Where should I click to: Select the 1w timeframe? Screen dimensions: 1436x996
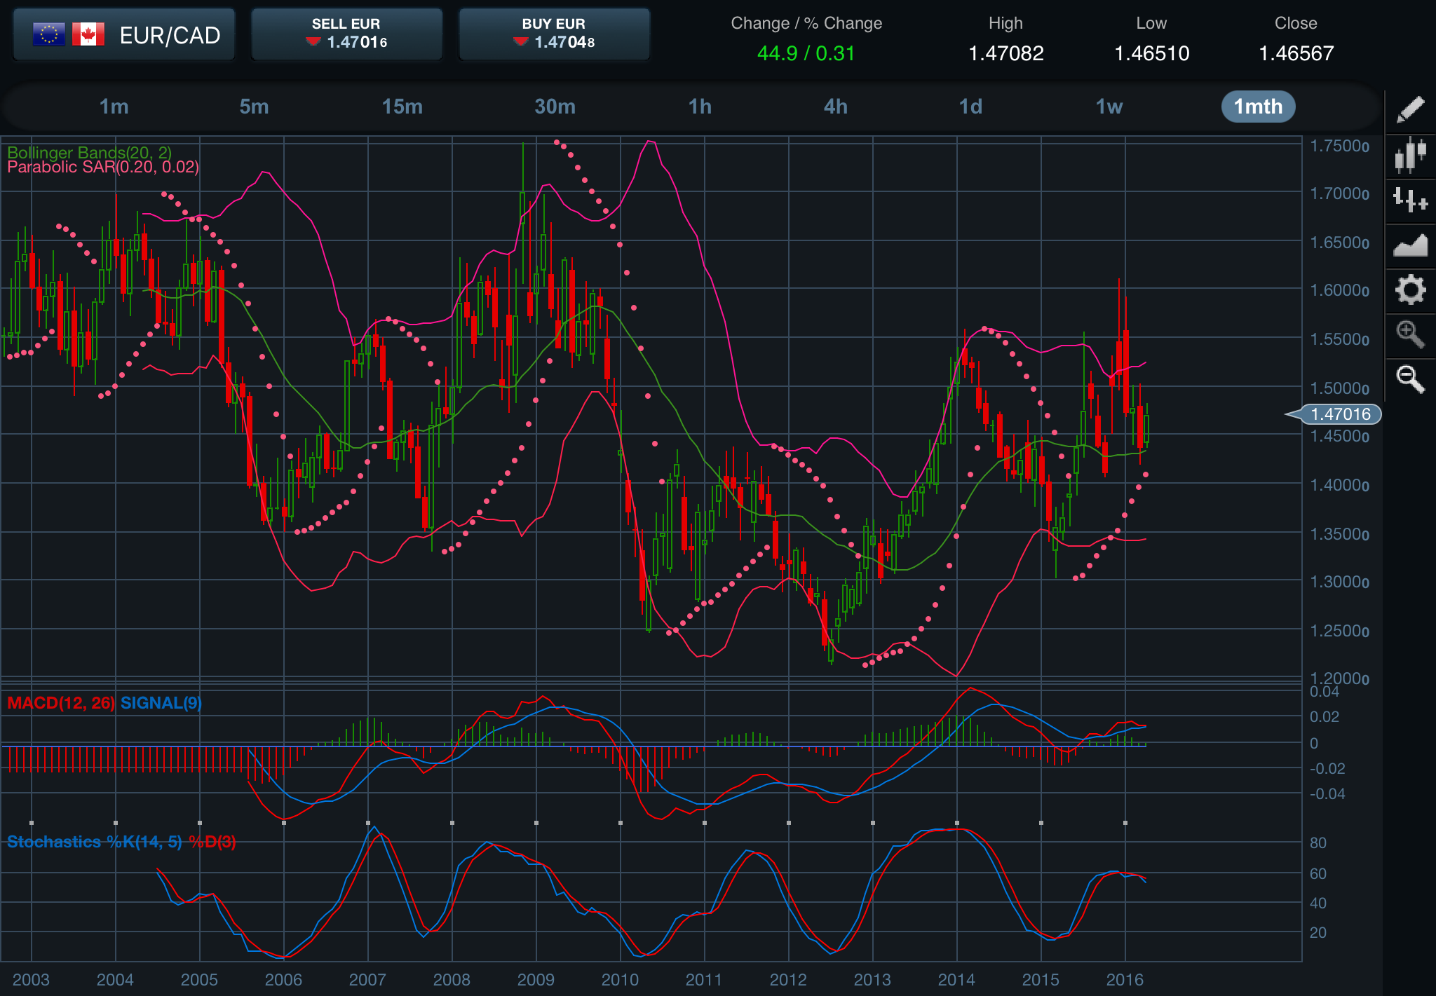point(1109,107)
